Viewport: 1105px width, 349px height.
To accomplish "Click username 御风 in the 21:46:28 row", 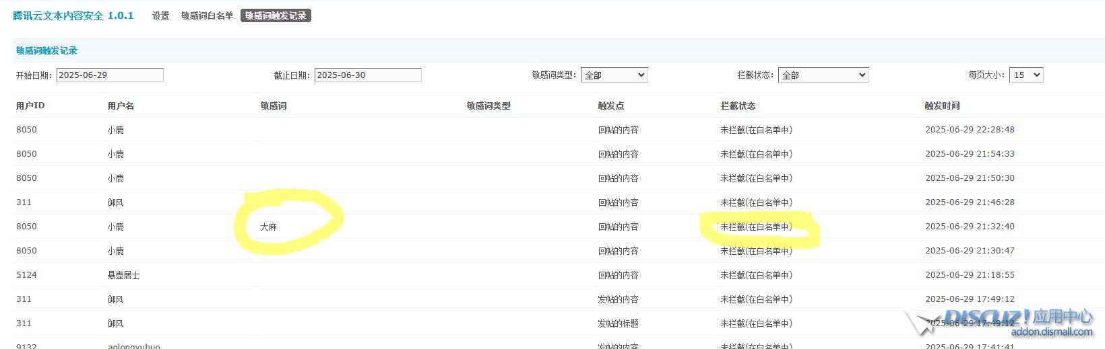I will point(115,202).
